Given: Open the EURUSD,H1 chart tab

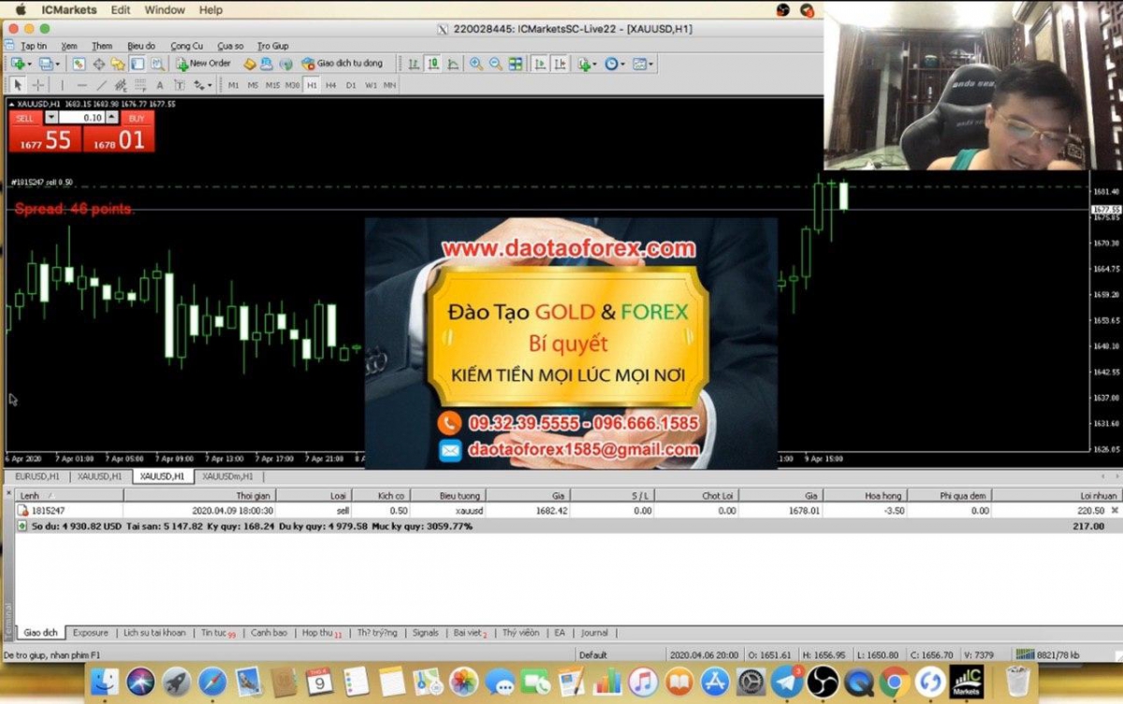Looking at the screenshot, I should (36, 477).
